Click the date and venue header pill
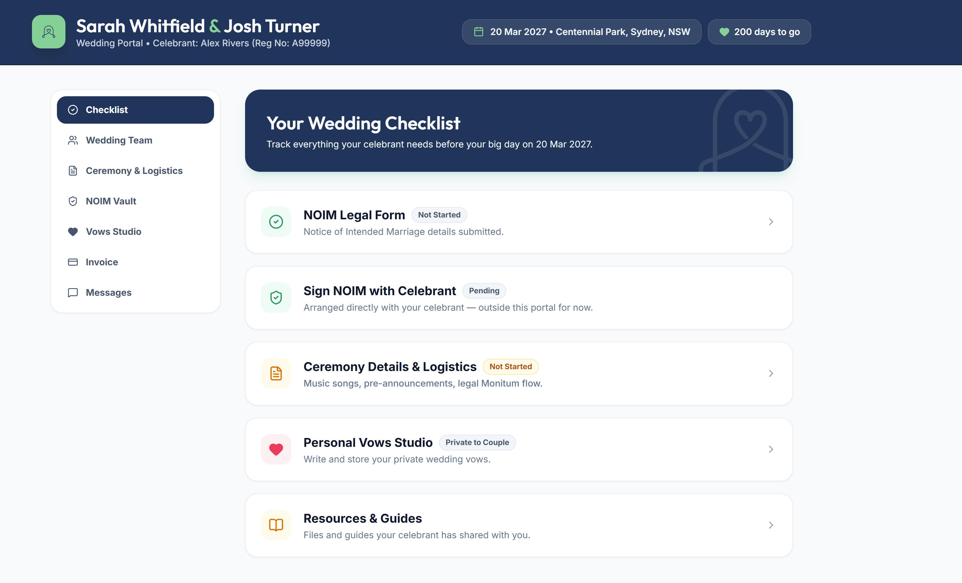This screenshot has height=583, width=962. coord(581,32)
